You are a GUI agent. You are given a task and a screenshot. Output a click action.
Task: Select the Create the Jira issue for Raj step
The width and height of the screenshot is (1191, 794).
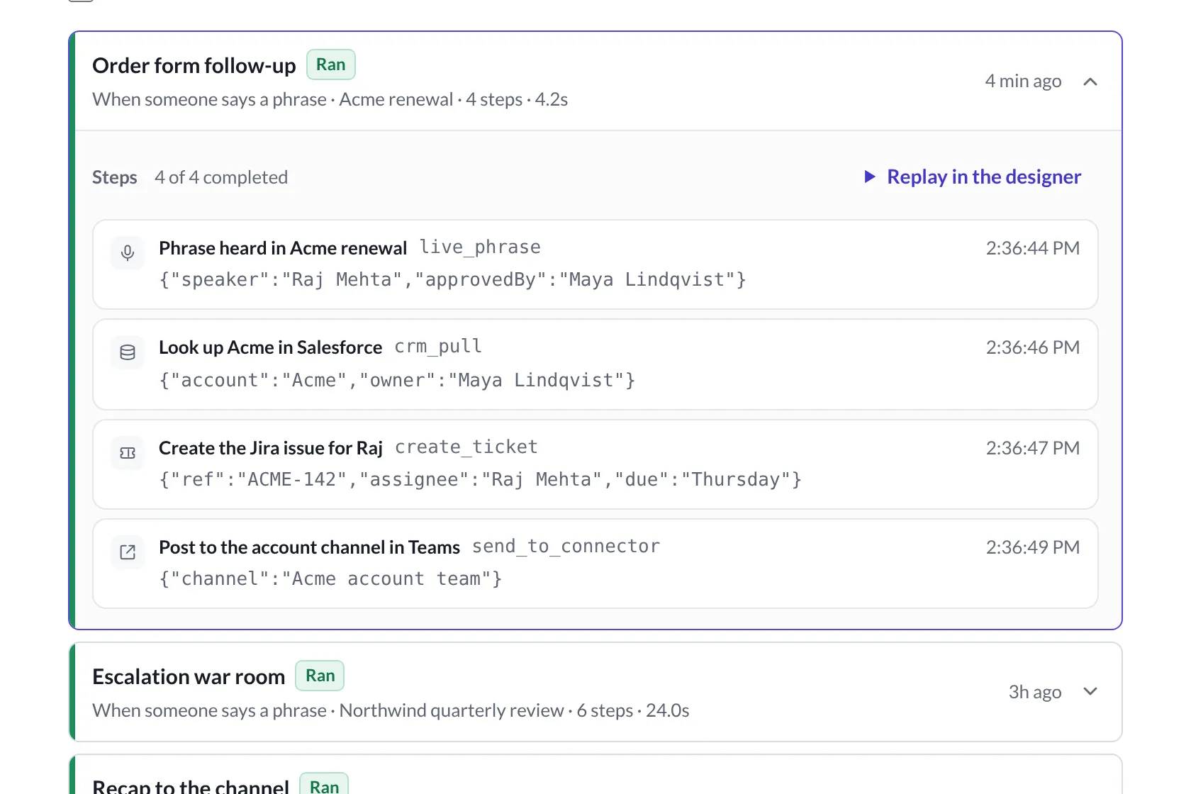[x=595, y=464]
